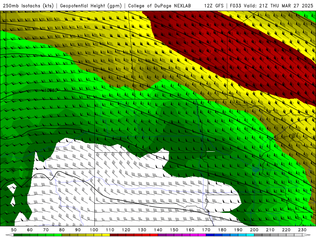
Task: Click the dark maroon swatch right of 110
Action: [114, 235]
